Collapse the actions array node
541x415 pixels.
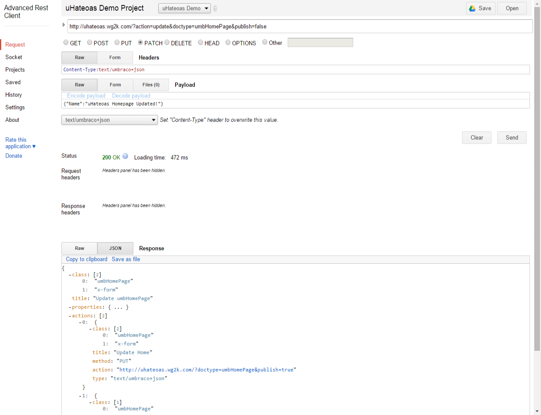pyautogui.click(x=70, y=316)
